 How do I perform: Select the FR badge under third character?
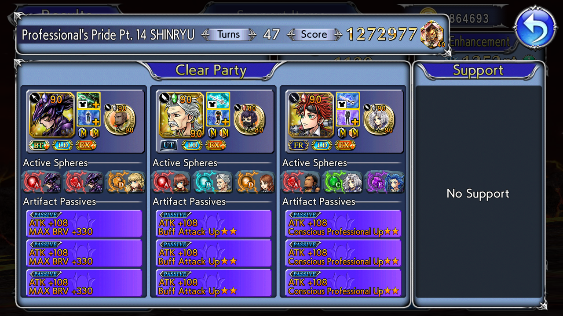coord(299,145)
